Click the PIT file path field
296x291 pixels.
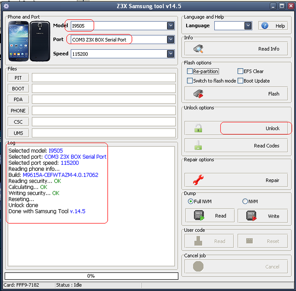[x=104, y=77]
